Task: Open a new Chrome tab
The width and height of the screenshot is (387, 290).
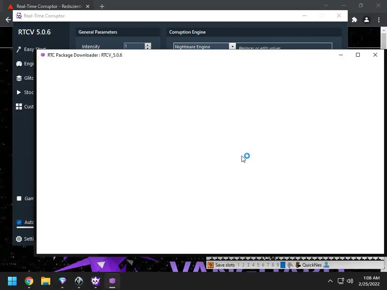Action: coord(102,6)
